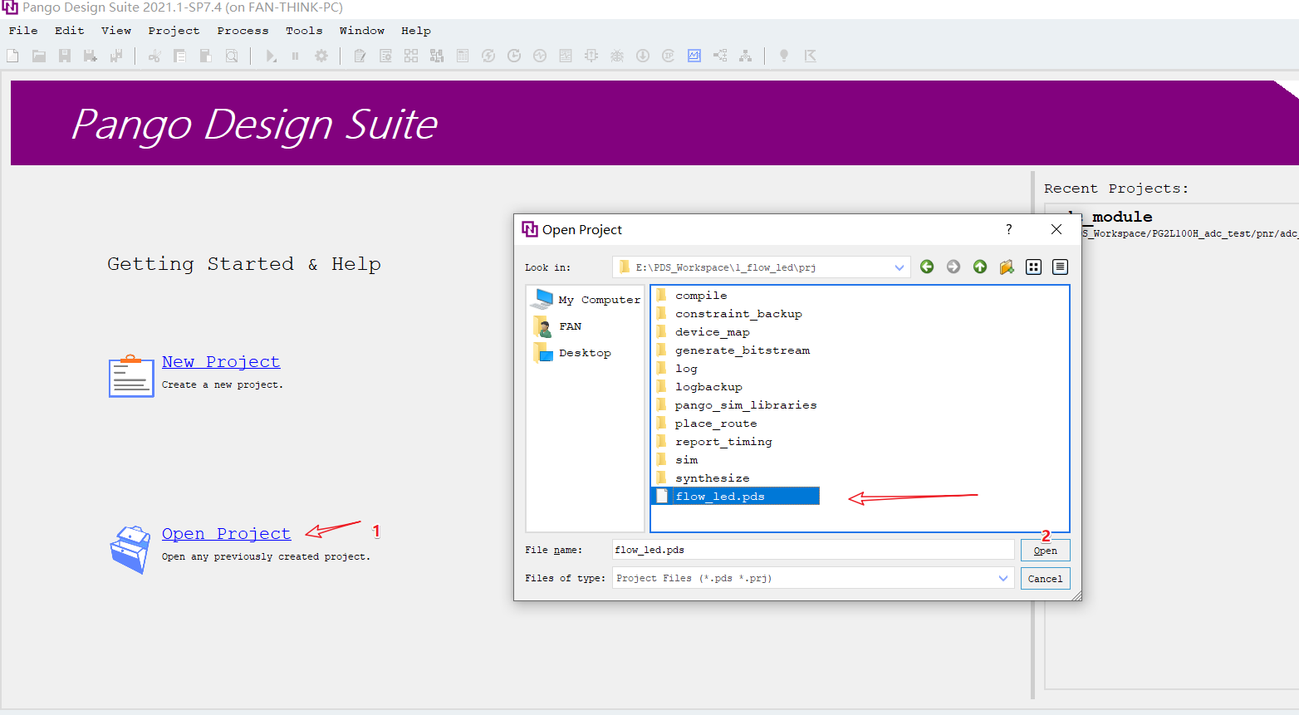Expand the Look in path dropdown

click(x=899, y=267)
